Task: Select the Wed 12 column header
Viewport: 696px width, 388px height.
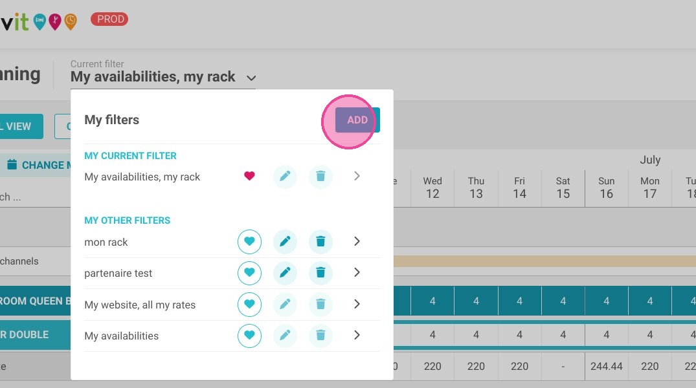Action: tap(432, 188)
